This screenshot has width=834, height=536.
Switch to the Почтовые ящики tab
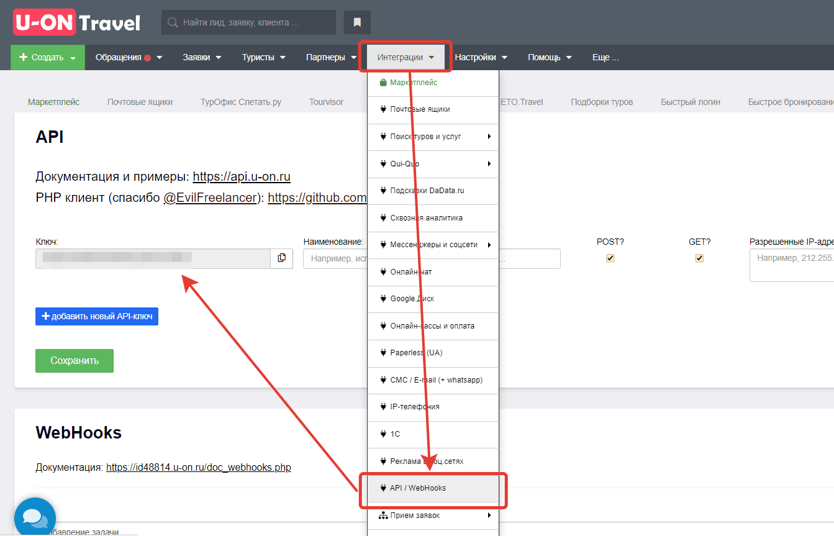tap(140, 102)
